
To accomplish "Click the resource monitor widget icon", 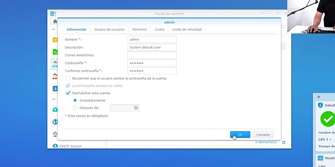I will pos(320,158).
